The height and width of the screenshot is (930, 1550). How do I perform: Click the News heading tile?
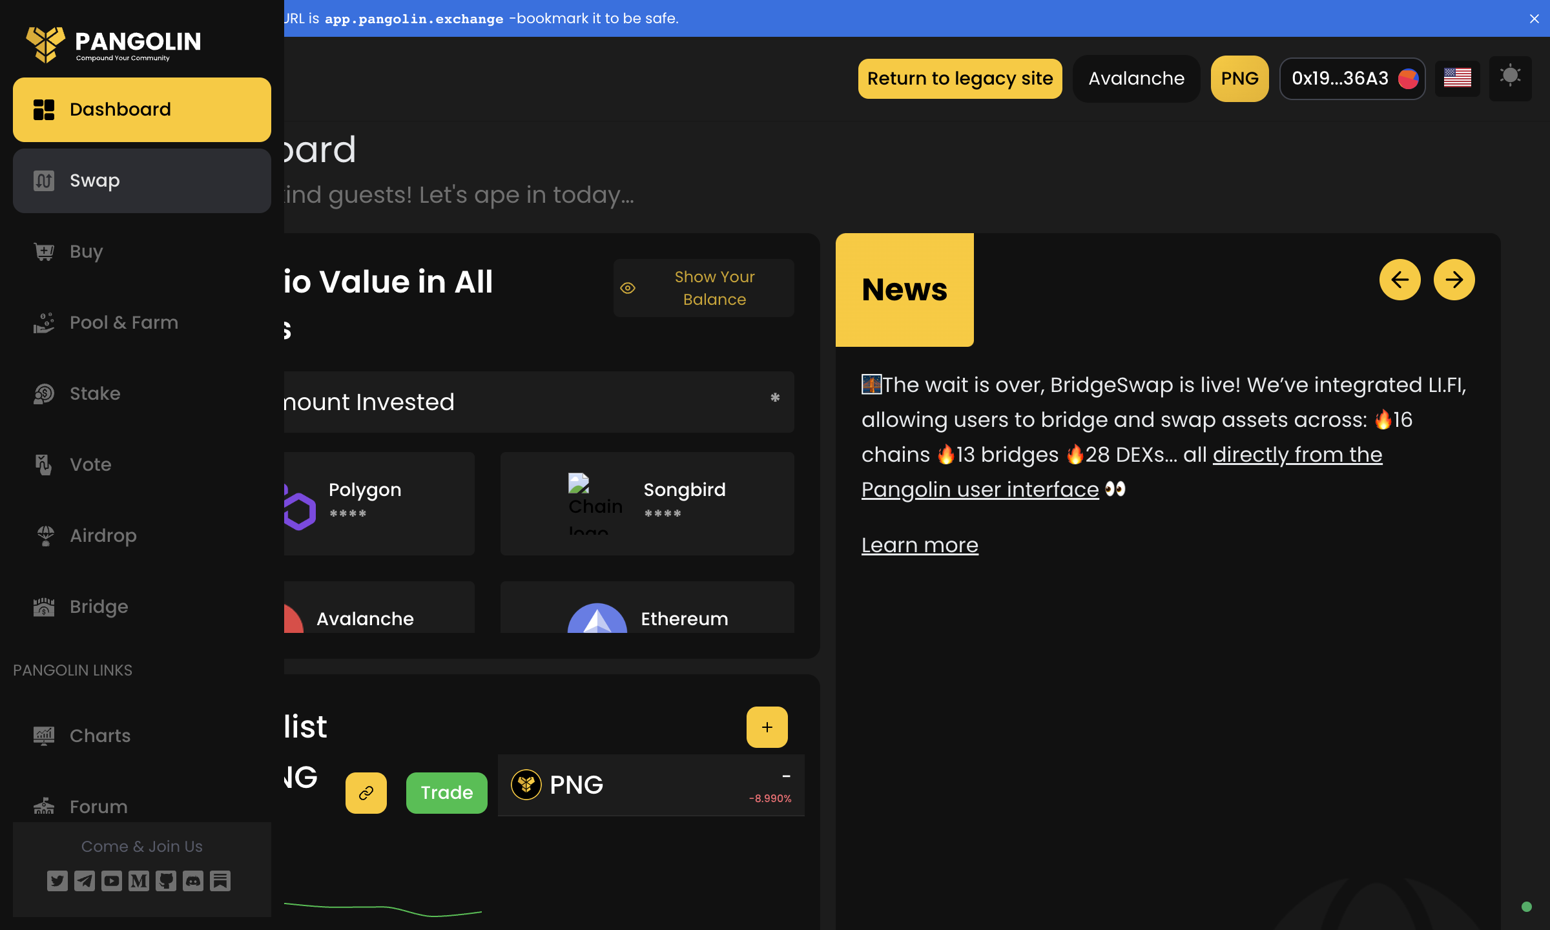pyautogui.click(x=905, y=290)
